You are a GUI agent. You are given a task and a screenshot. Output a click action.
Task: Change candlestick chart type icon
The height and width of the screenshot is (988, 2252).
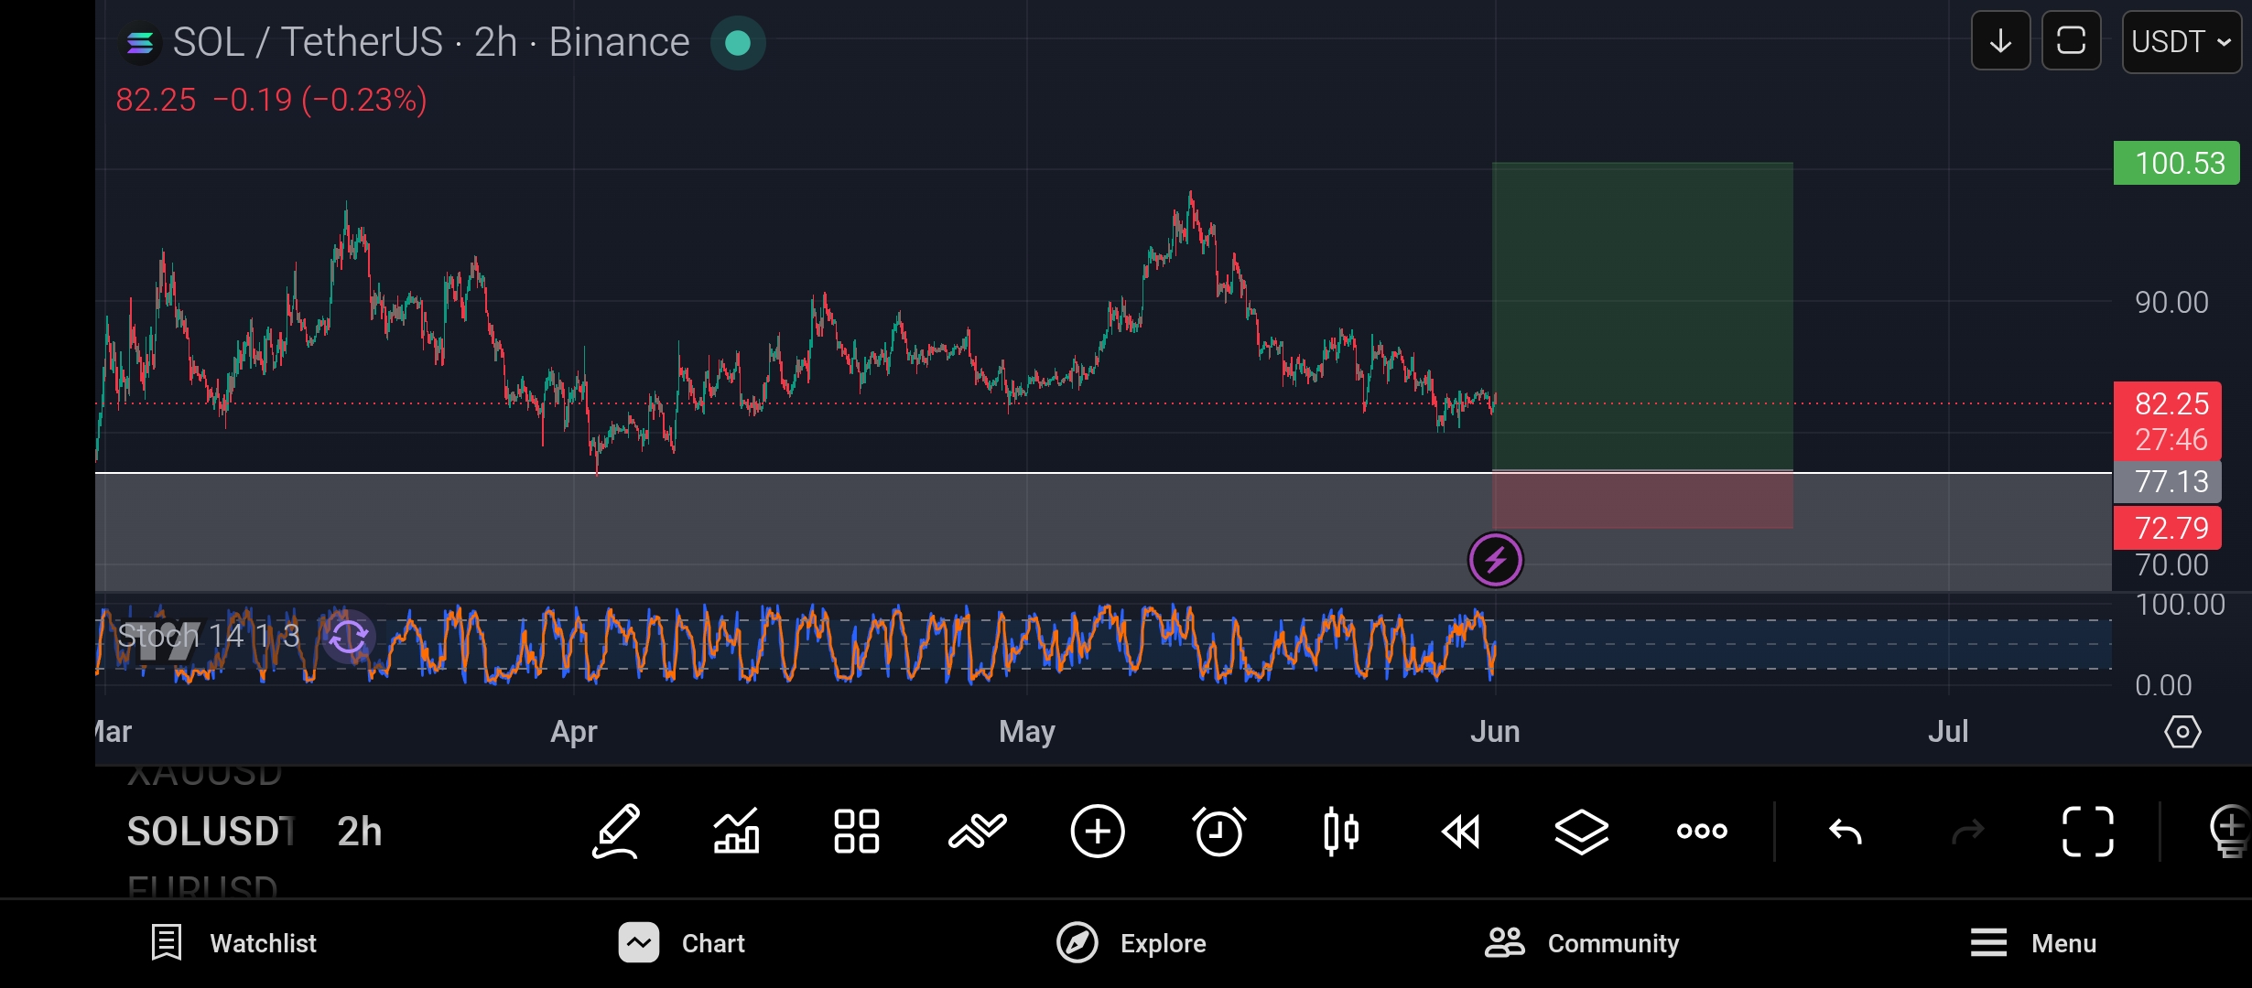point(1340,832)
